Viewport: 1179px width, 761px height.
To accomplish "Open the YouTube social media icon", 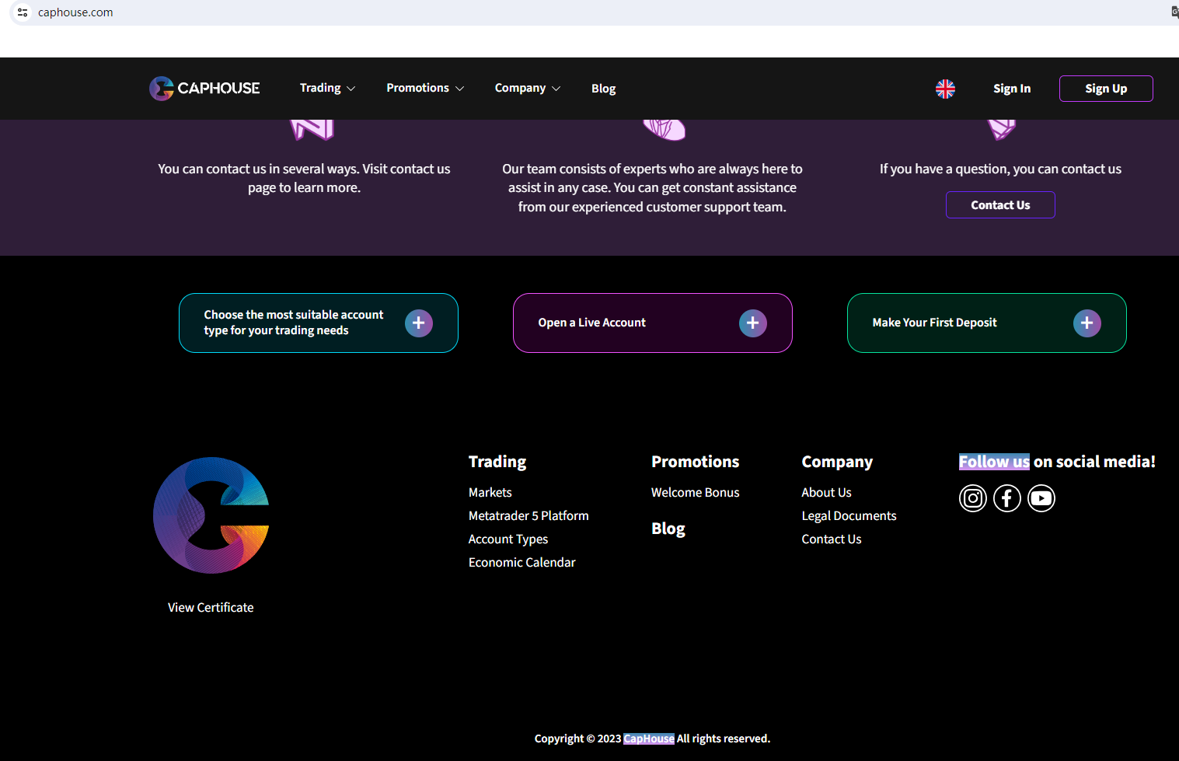I will [x=1041, y=498].
